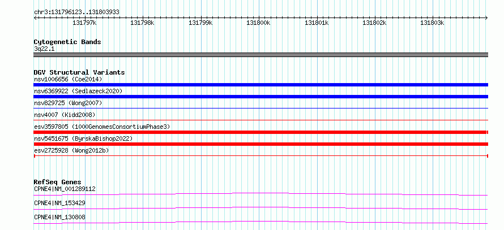504x230 pixels.
Task: Open transcript CPNE4|NM_130808 label
Action: coord(59,217)
